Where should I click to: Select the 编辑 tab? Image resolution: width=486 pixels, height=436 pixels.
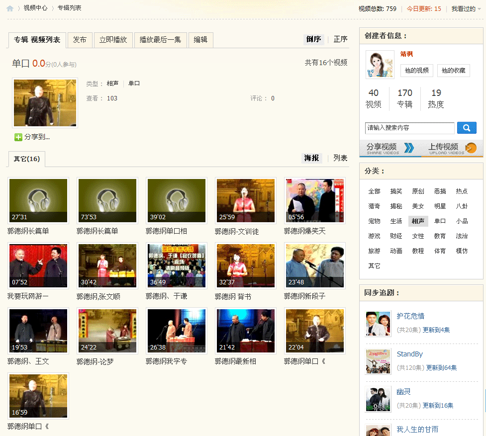200,40
